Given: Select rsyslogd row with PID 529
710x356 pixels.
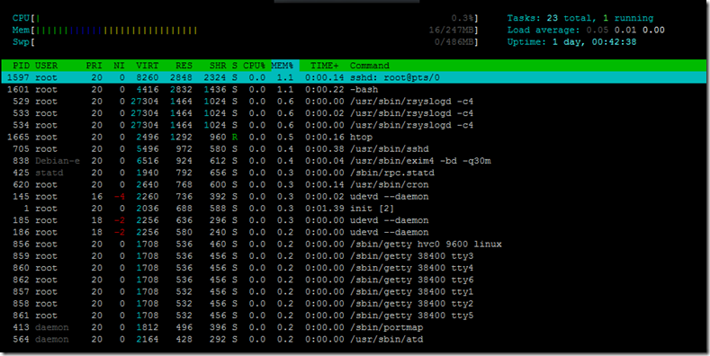Looking at the screenshot, I should [x=354, y=102].
